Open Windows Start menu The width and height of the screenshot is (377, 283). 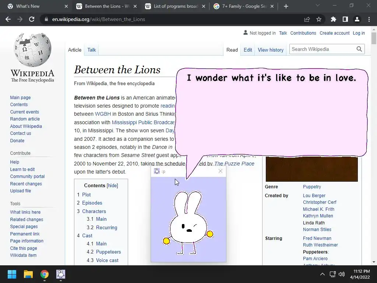click(12, 274)
